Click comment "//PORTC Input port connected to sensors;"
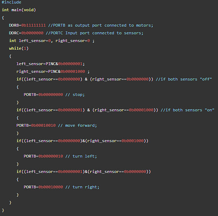Viewport: 218px width, 216px height. (94, 33)
